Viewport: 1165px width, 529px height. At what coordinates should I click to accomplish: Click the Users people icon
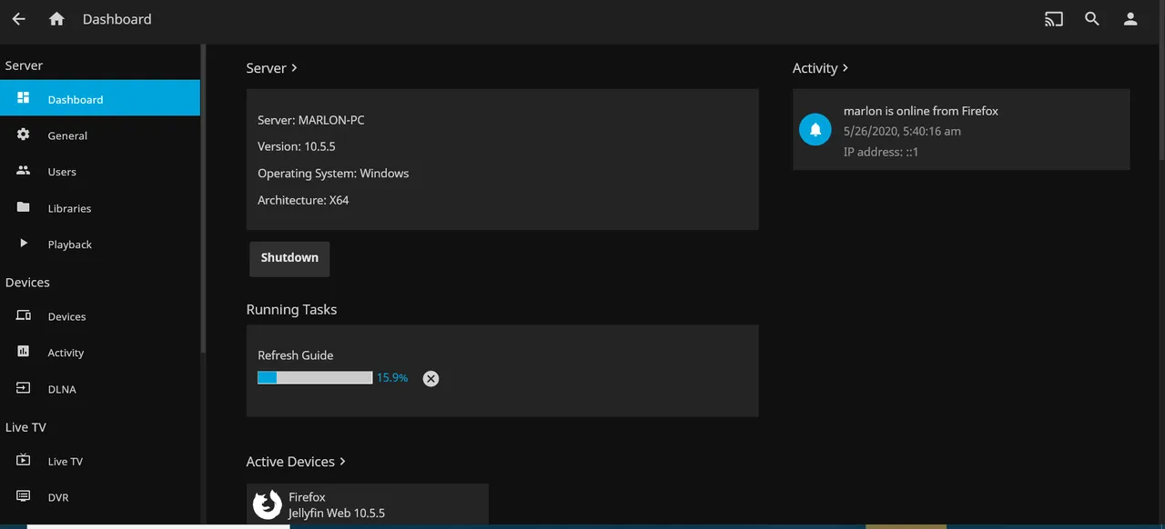(24, 171)
